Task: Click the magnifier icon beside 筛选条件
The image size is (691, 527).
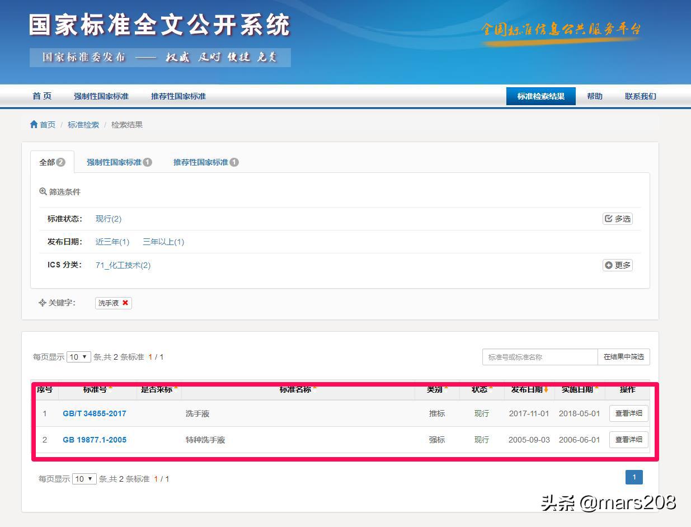Action: (x=44, y=191)
